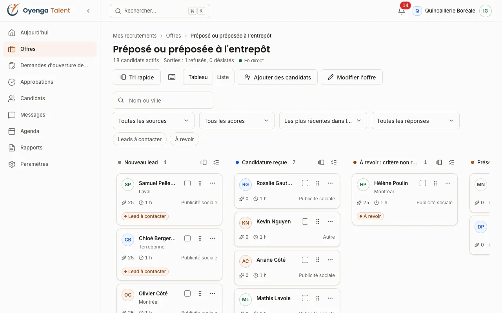Image resolution: width=502 pixels, height=313 pixels.
Task: Select Kevin Nguyen's checkbox
Action: (x=305, y=221)
